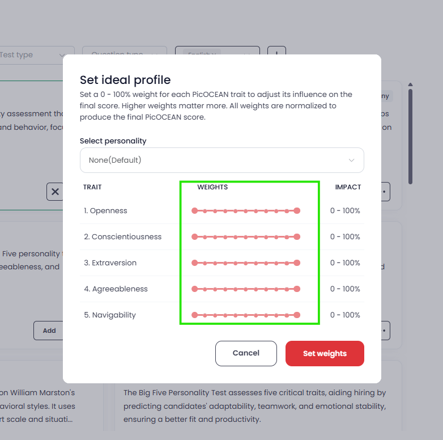The width and height of the screenshot is (443, 440).
Task: Click the Extraversion slider's left handle
Action: pos(195,263)
